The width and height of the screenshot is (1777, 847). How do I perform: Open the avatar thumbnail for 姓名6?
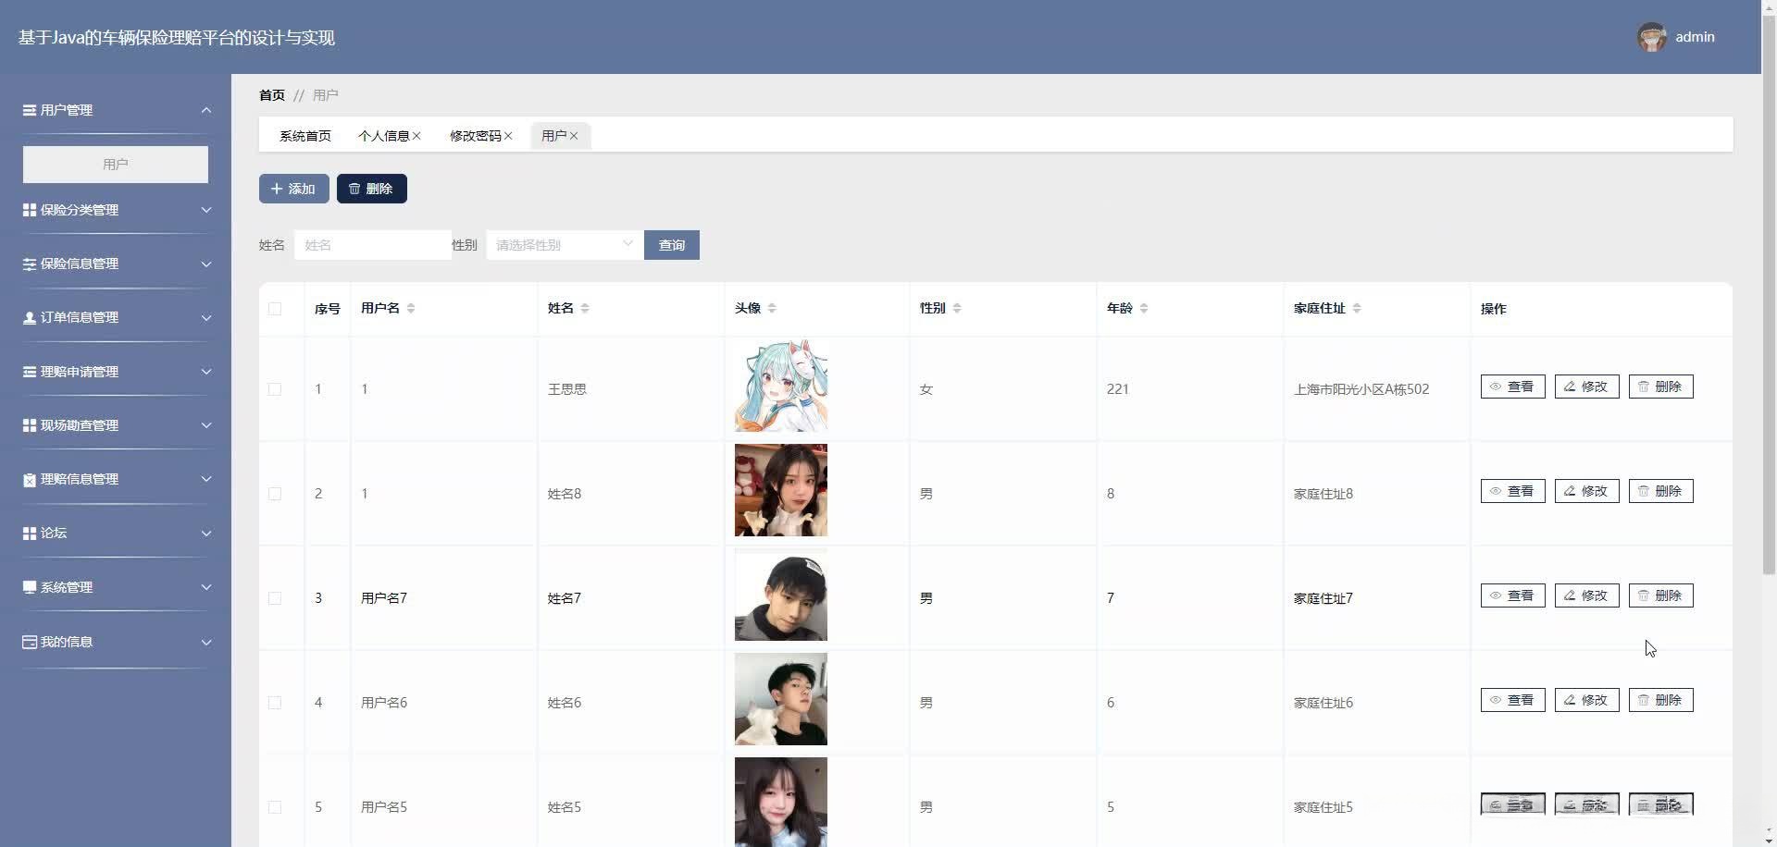click(x=781, y=699)
